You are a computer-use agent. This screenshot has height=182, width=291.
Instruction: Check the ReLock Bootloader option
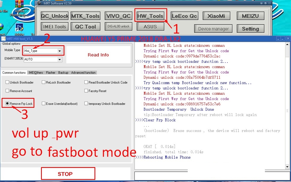[x=44, y=82]
